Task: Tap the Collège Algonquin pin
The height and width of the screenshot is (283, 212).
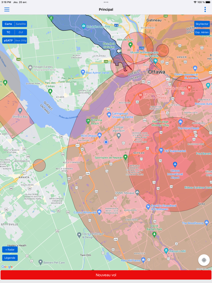Action: tap(119, 136)
